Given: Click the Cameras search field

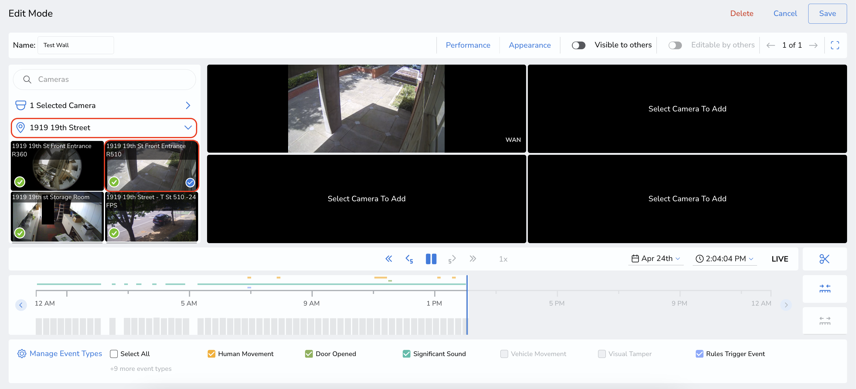Looking at the screenshot, I should (x=104, y=79).
